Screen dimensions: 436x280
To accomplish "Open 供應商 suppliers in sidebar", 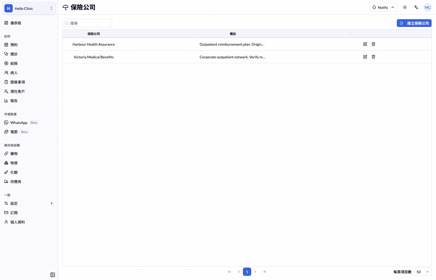I will (x=29, y=181).
